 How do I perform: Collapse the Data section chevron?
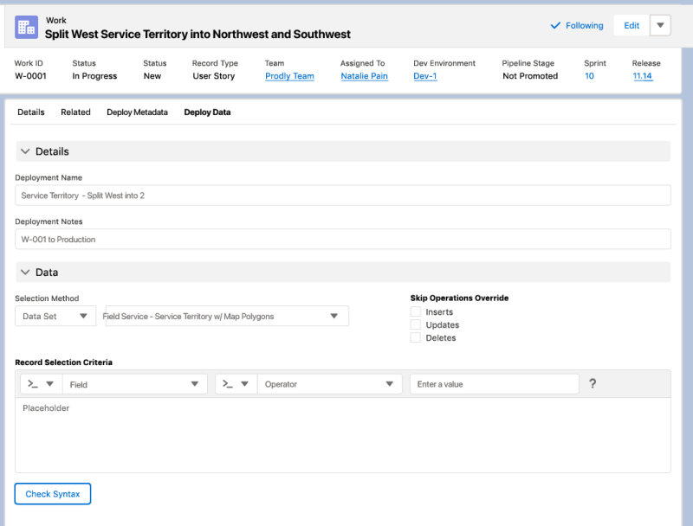(25, 273)
